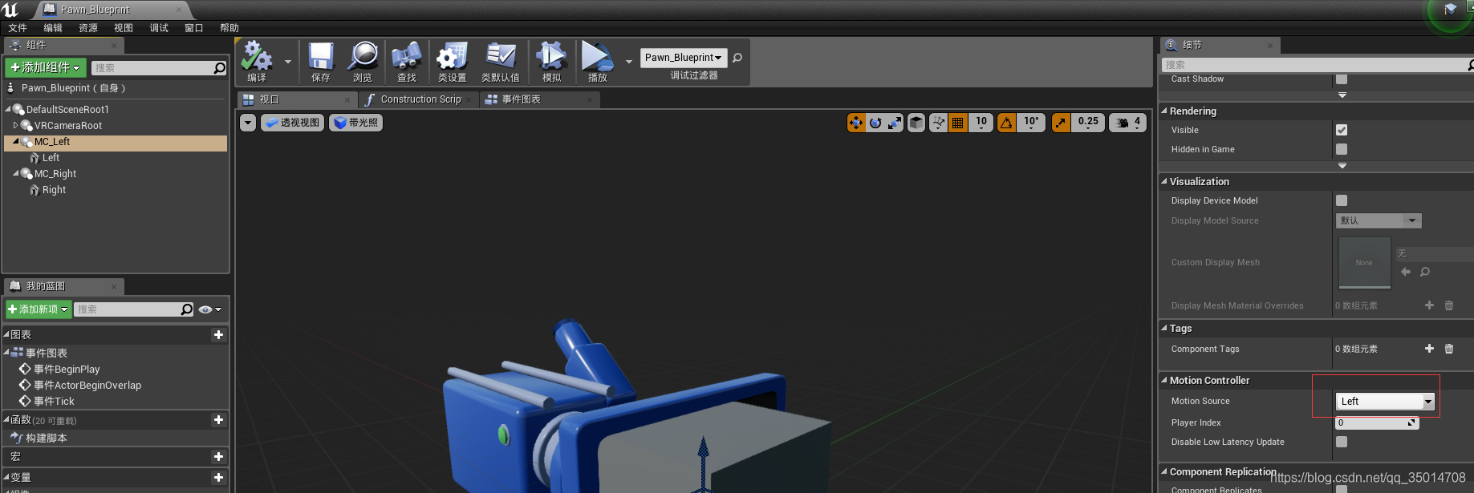Select the translate gizmo tool in viewport

pyautogui.click(x=856, y=123)
